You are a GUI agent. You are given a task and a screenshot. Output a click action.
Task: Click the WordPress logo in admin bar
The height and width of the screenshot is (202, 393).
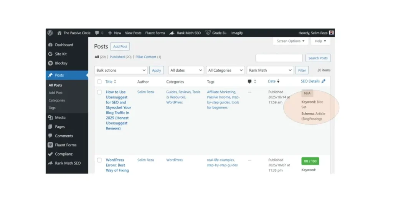click(x=50, y=33)
